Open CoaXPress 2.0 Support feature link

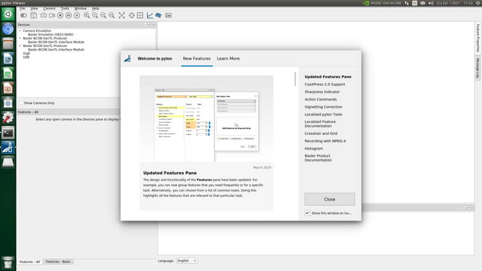click(x=325, y=84)
